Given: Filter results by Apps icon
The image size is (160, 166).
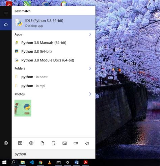Looking at the screenshot, I should 20,143.
